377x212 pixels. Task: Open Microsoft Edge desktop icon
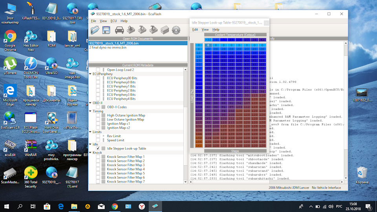[x=10, y=95]
